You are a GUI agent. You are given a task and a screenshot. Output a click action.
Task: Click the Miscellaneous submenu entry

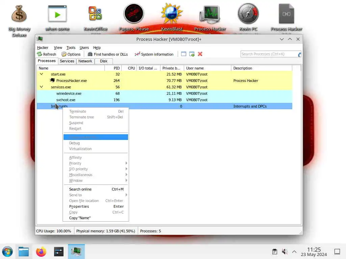point(96,175)
